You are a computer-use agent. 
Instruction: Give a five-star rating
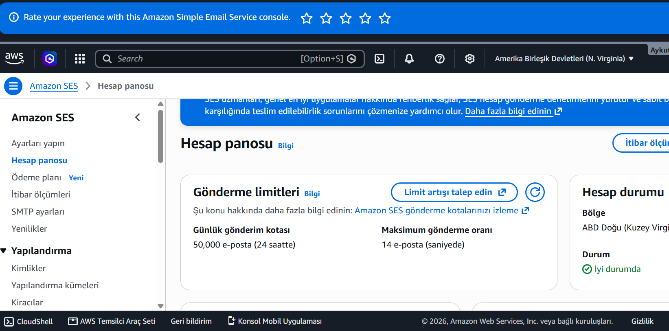click(385, 18)
